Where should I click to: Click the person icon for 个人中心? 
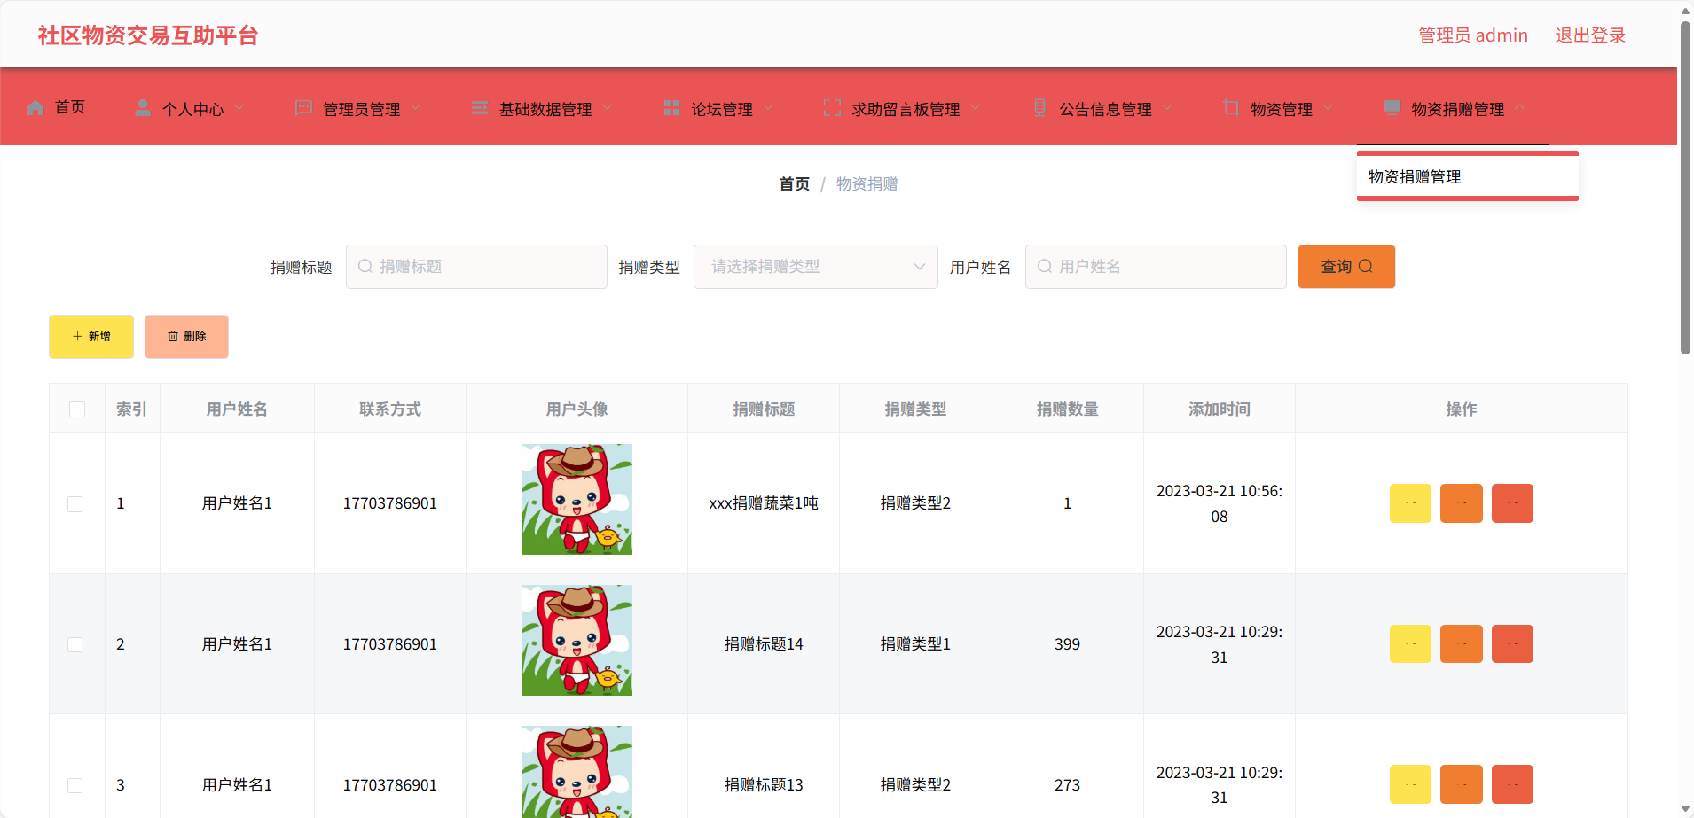click(143, 108)
